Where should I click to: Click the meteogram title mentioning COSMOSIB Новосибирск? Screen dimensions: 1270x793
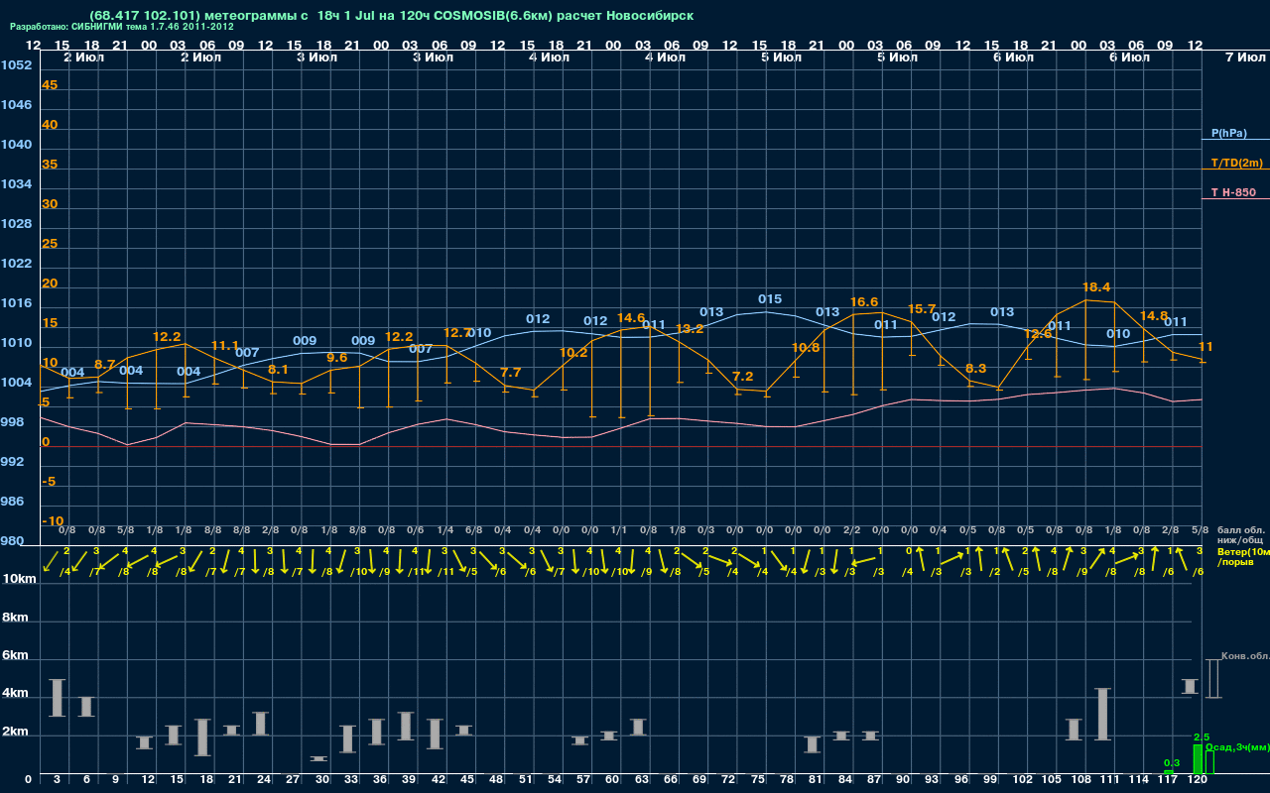tap(391, 16)
